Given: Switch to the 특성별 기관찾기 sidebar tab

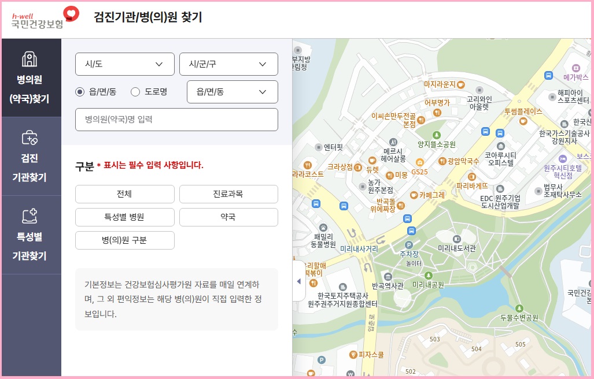Looking at the screenshot, I should [31, 235].
